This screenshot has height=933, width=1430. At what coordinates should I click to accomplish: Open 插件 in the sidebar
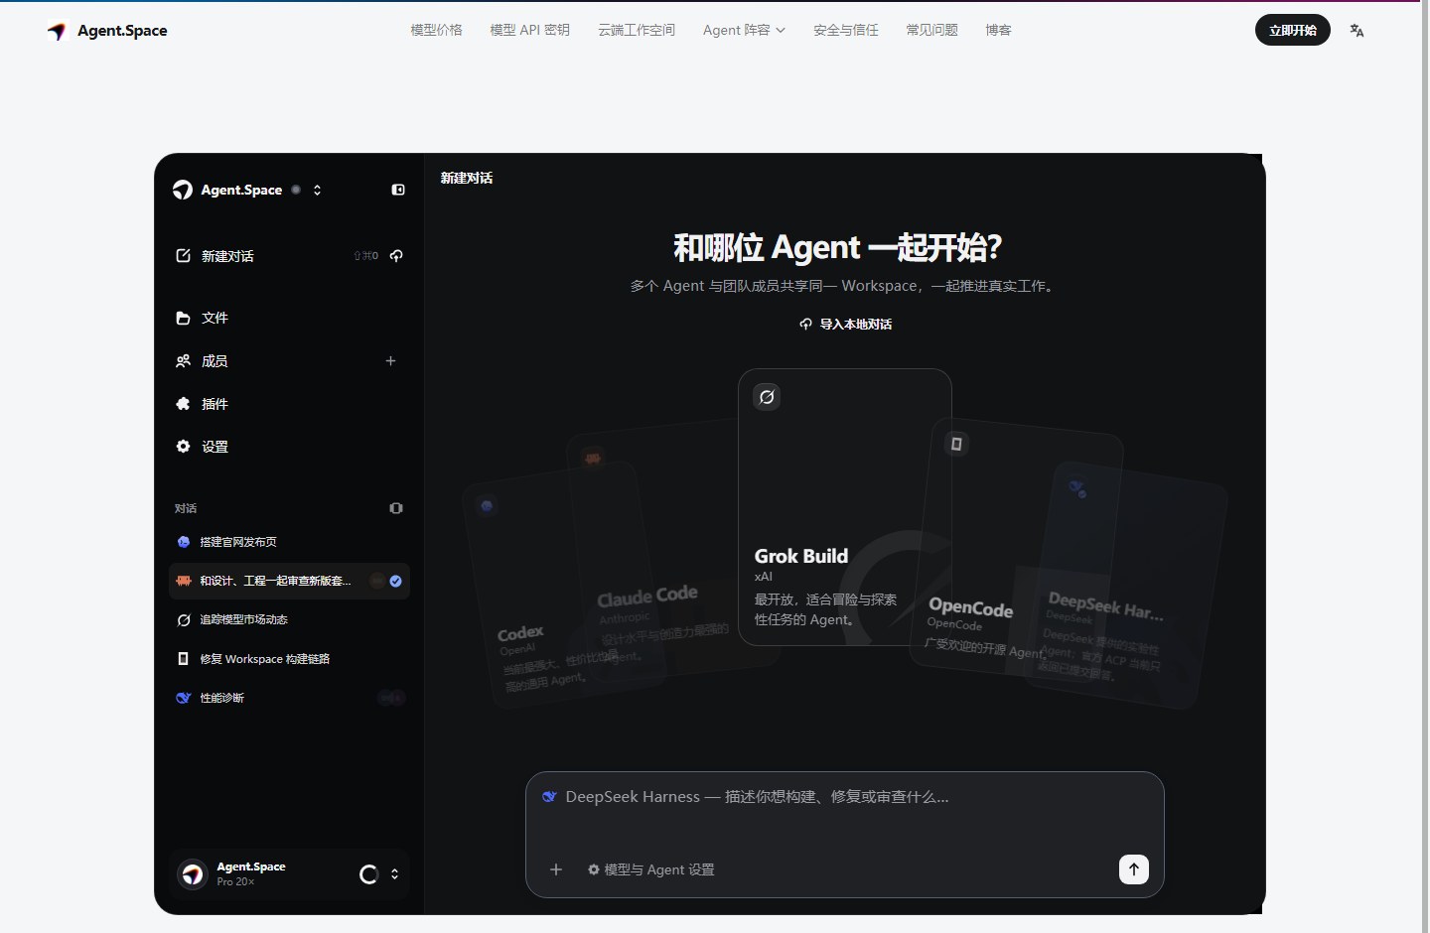289,404
